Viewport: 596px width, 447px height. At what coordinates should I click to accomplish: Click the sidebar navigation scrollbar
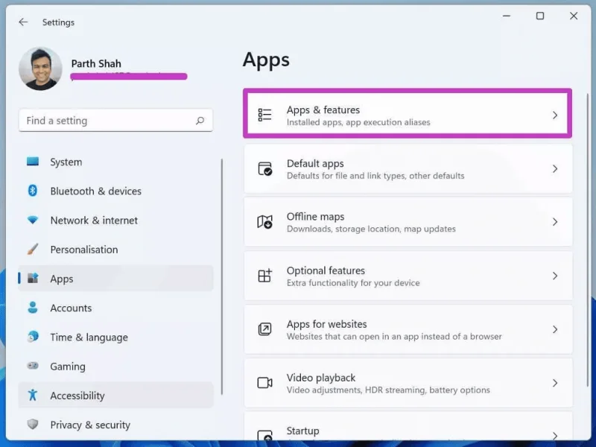tap(221, 276)
